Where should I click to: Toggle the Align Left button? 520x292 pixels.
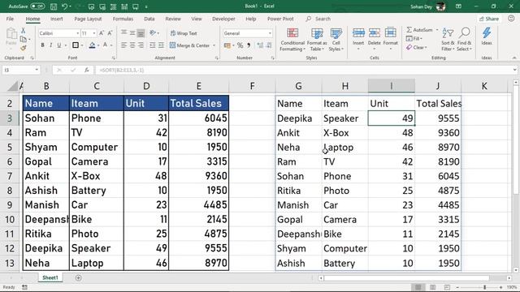124,45
